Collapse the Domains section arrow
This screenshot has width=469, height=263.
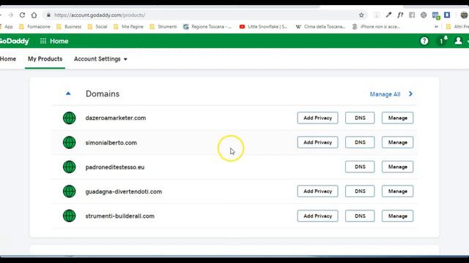coord(68,94)
